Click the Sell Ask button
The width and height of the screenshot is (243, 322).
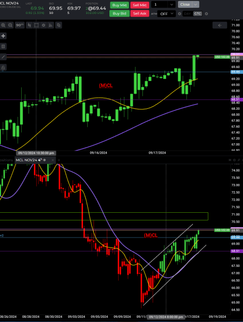coord(140,13)
